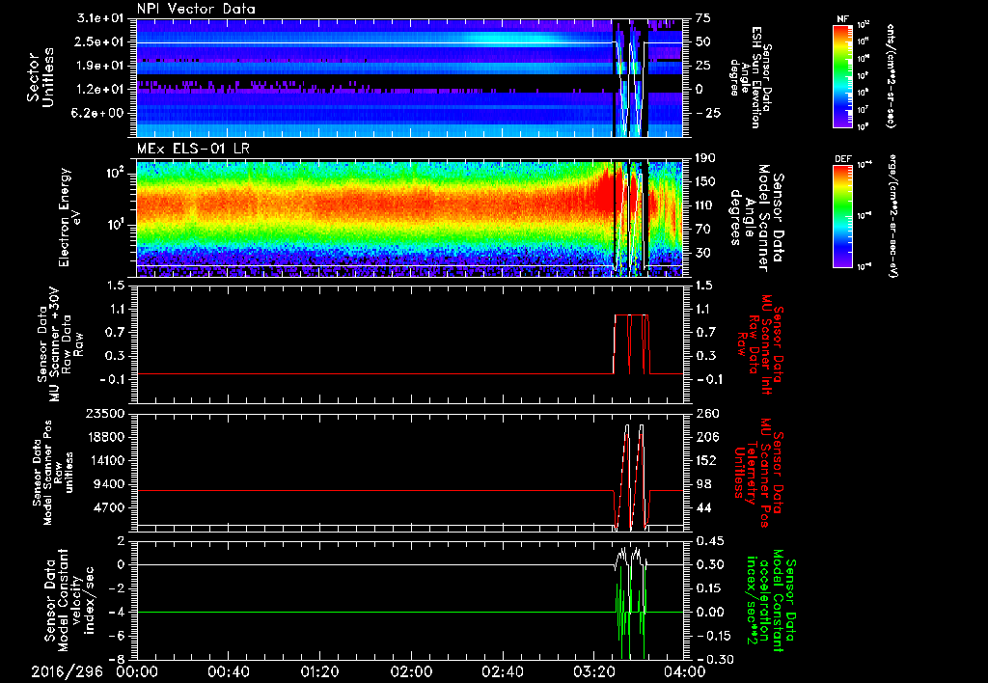988x683 pixels.
Task: Click the 50 degree sun elevation tick
Action: pyautogui.click(x=703, y=42)
